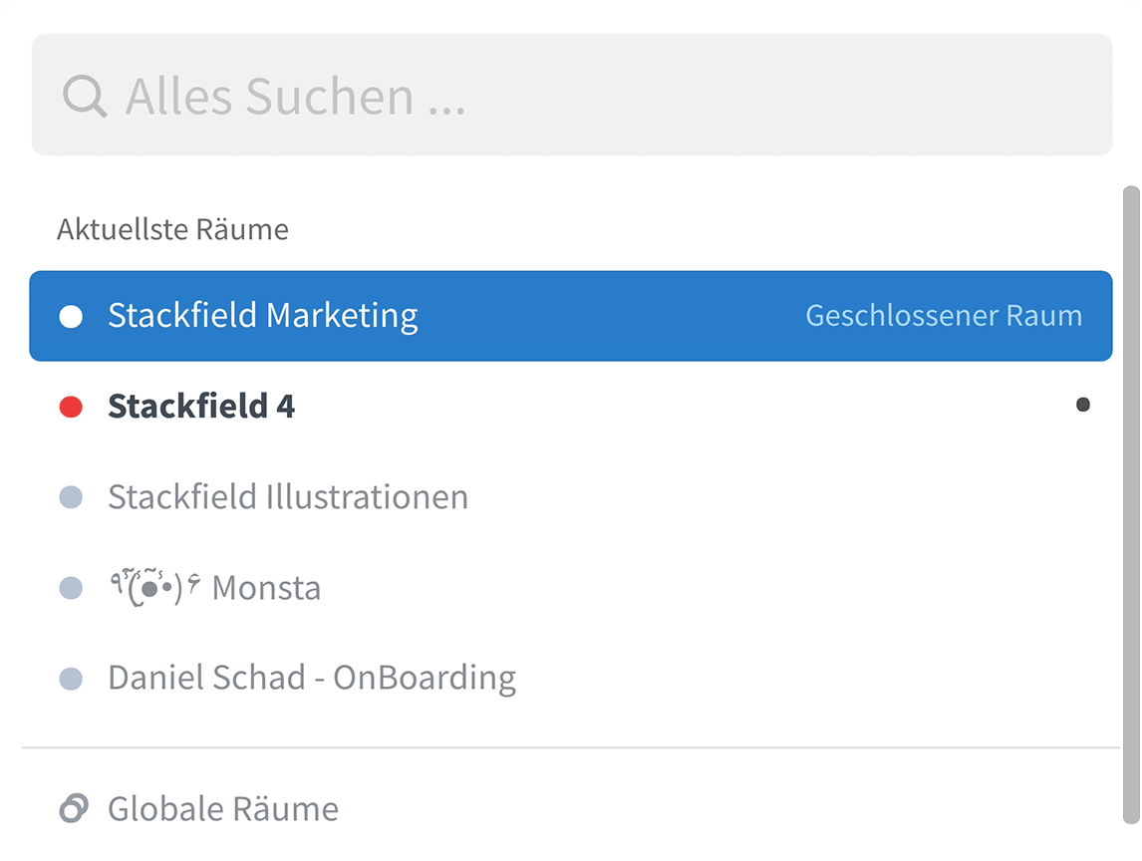The image size is (1142, 861).
Task: Click the Geschlossener Raum label
Action: pos(943,316)
